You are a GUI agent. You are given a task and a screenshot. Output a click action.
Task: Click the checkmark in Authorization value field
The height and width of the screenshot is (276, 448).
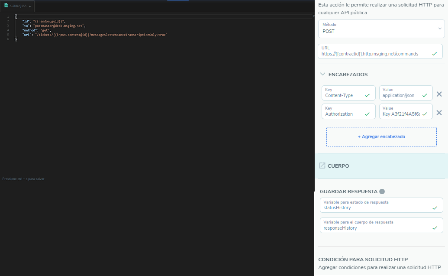pyautogui.click(x=425, y=114)
